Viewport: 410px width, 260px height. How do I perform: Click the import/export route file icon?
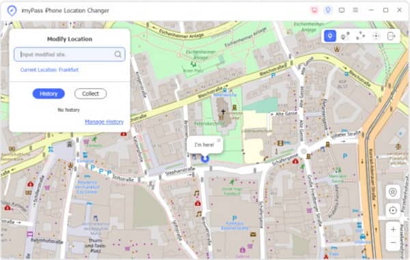391,35
